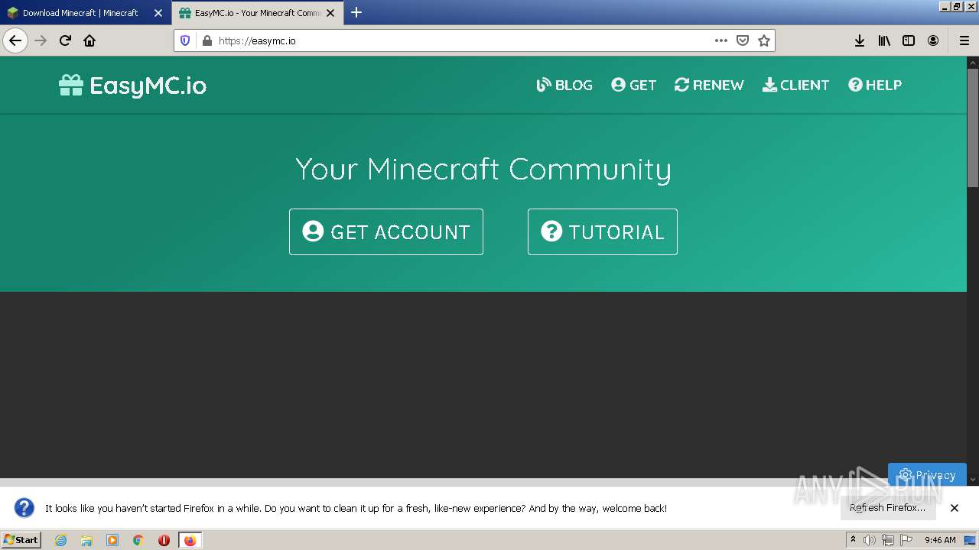Click the EasyMC.io logo
The width and height of the screenshot is (979, 550).
[133, 85]
